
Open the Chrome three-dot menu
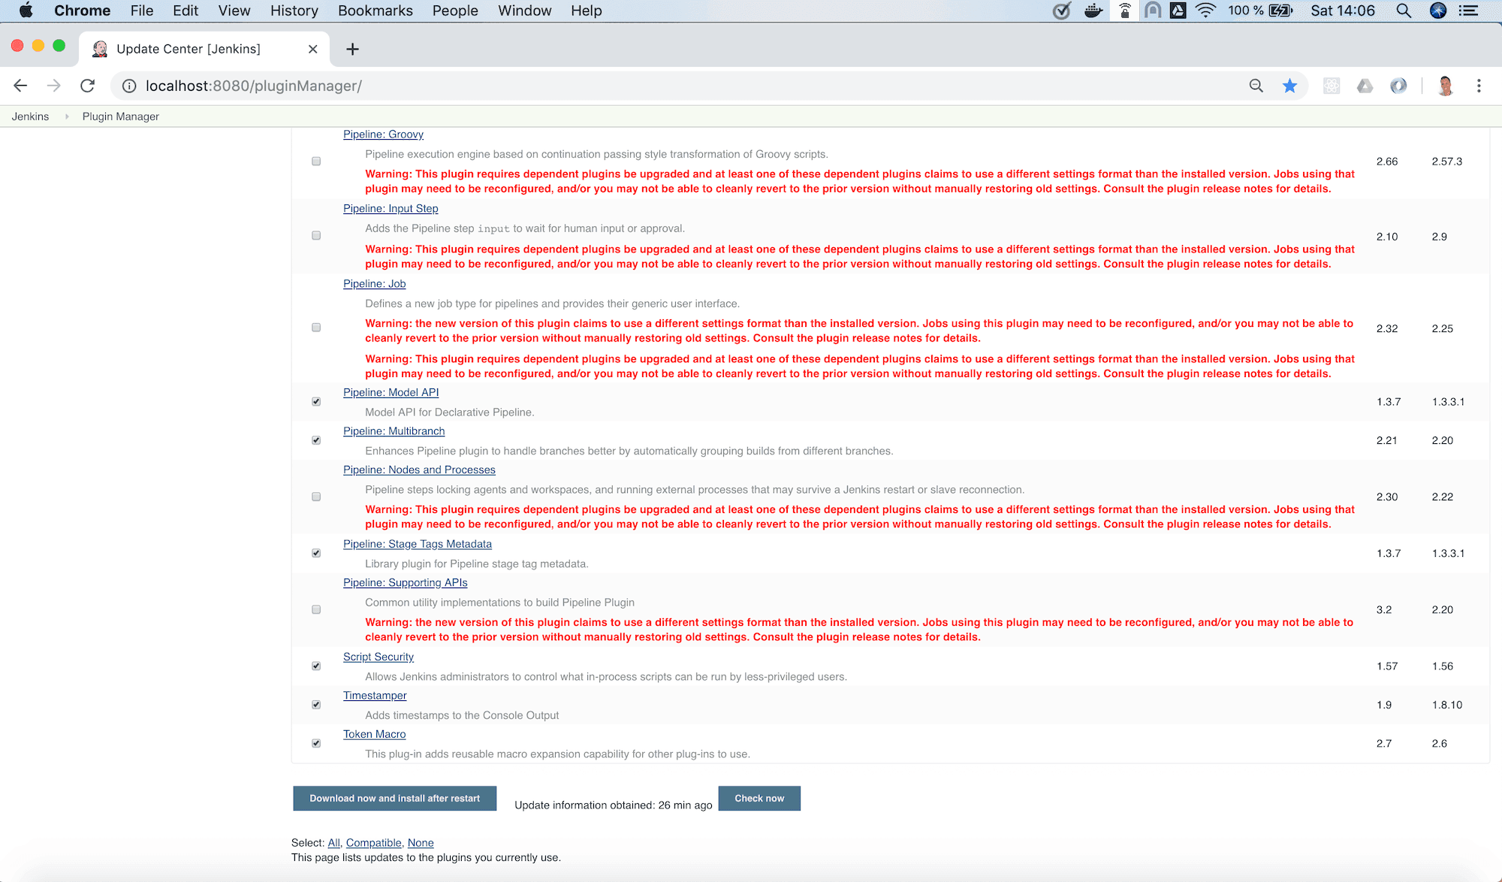[1479, 86]
